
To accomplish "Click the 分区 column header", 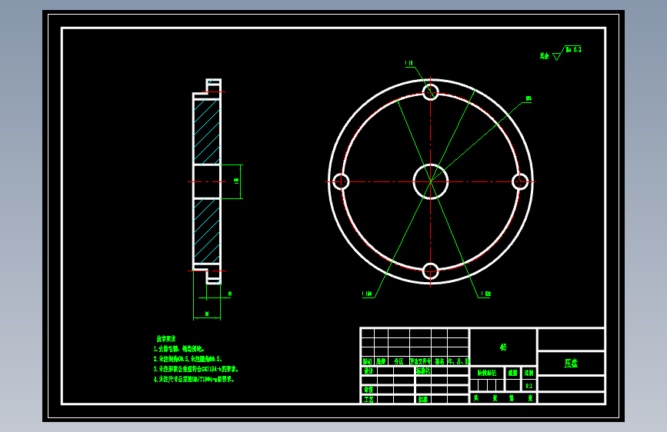I will tap(399, 361).
